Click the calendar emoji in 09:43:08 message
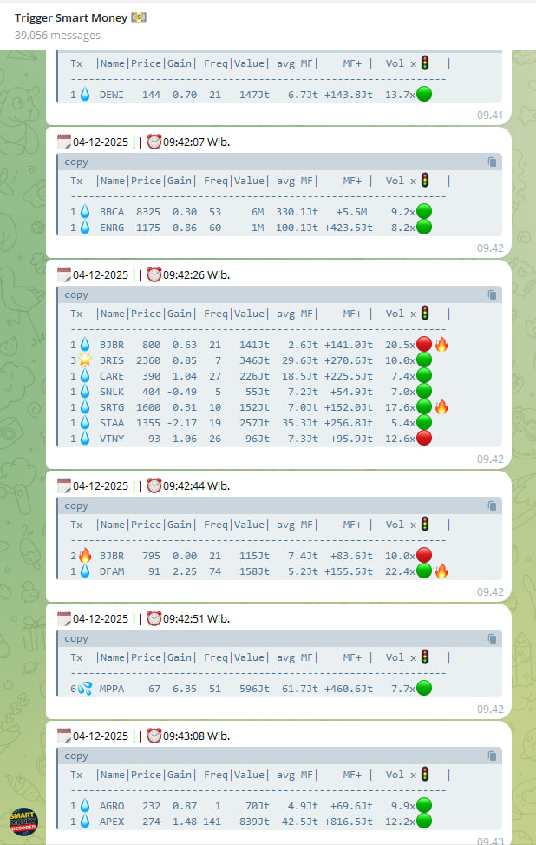The width and height of the screenshot is (536, 845). click(x=64, y=736)
